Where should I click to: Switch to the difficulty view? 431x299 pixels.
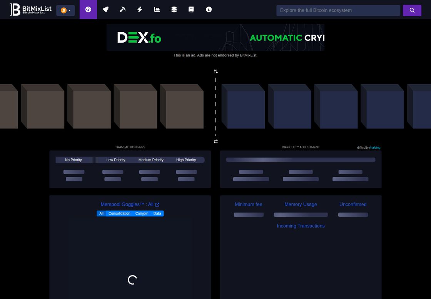click(x=363, y=148)
